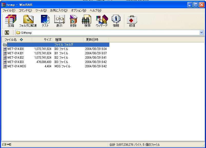The image size is (206, 148).
Task: Click the G:¥temp address path field
Action: tap(110, 33)
